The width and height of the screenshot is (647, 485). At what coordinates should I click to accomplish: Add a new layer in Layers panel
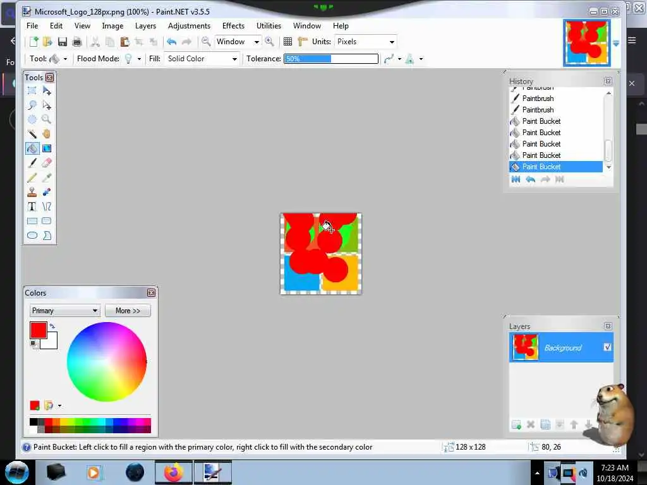click(516, 424)
